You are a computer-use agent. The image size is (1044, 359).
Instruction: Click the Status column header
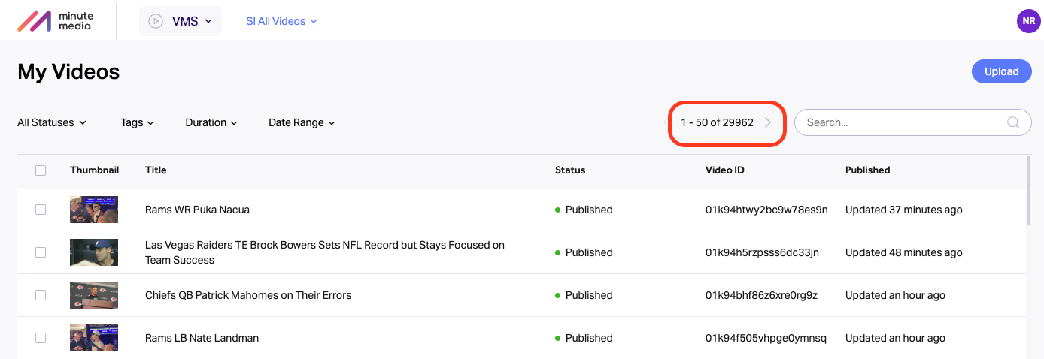(x=570, y=170)
